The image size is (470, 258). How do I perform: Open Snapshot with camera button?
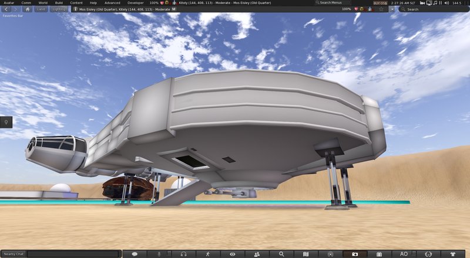pyautogui.click(x=355, y=254)
